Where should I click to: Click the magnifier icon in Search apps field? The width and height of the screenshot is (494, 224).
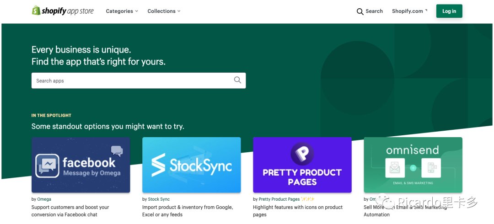237,80
